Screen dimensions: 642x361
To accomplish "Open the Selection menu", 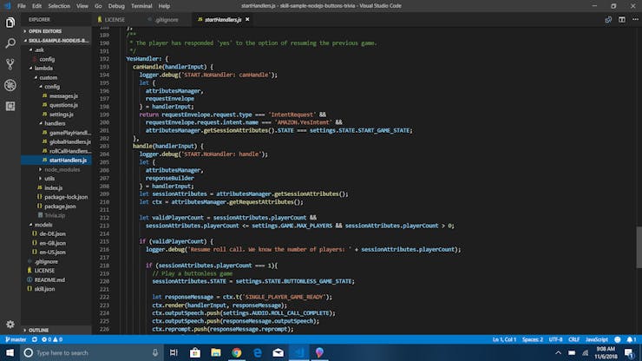I will [x=59, y=6].
